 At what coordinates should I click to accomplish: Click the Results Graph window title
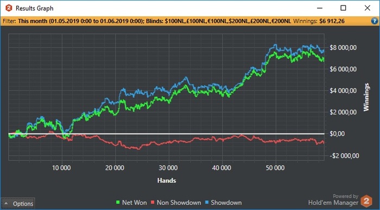pos(34,8)
